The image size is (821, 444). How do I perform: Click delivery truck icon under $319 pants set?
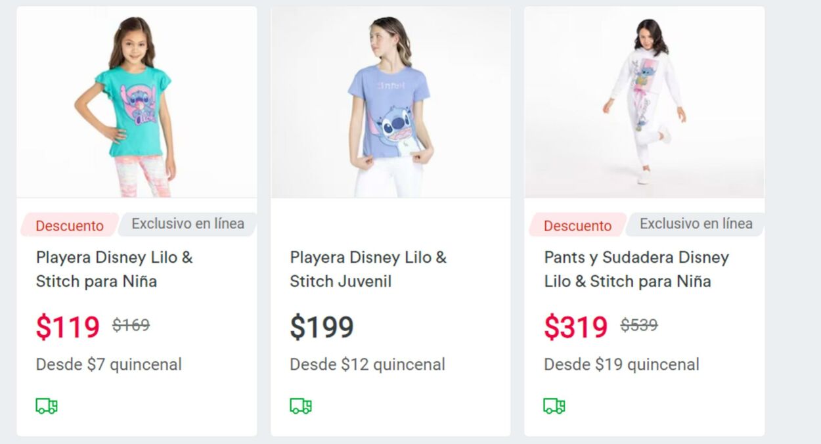[554, 406]
